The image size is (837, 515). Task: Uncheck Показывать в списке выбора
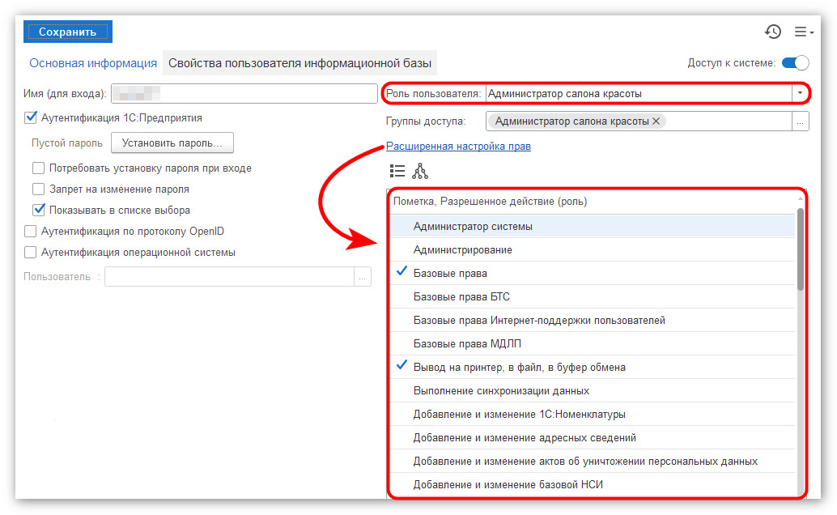pos(38,210)
